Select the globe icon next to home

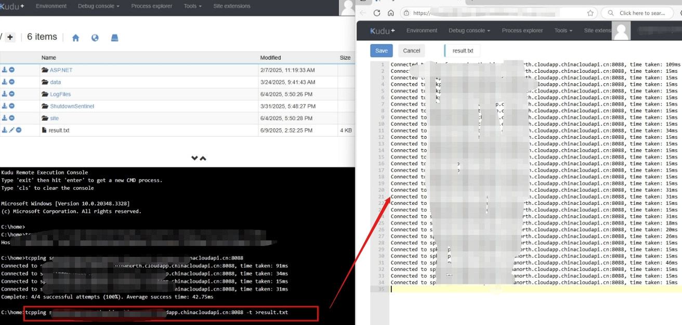[x=95, y=38]
